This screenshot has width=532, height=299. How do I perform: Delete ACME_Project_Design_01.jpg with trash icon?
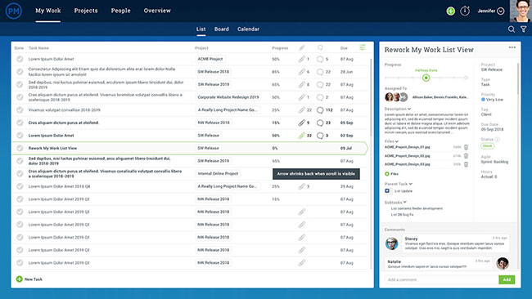tap(467, 147)
